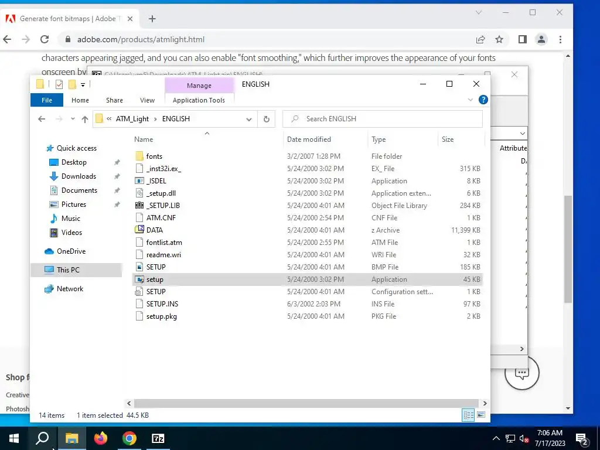The height and width of the screenshot is (450, 600).
Task: Open Documents in navigation pane
Action: (79, 190)
